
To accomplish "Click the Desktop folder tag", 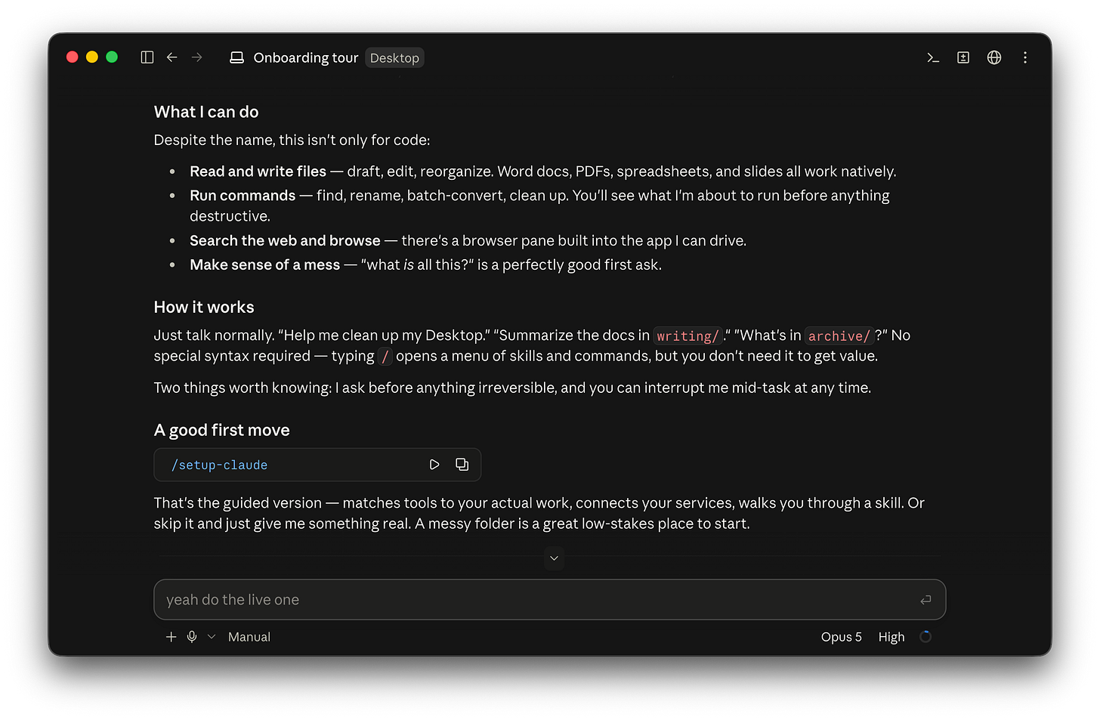I will [394, 58].
